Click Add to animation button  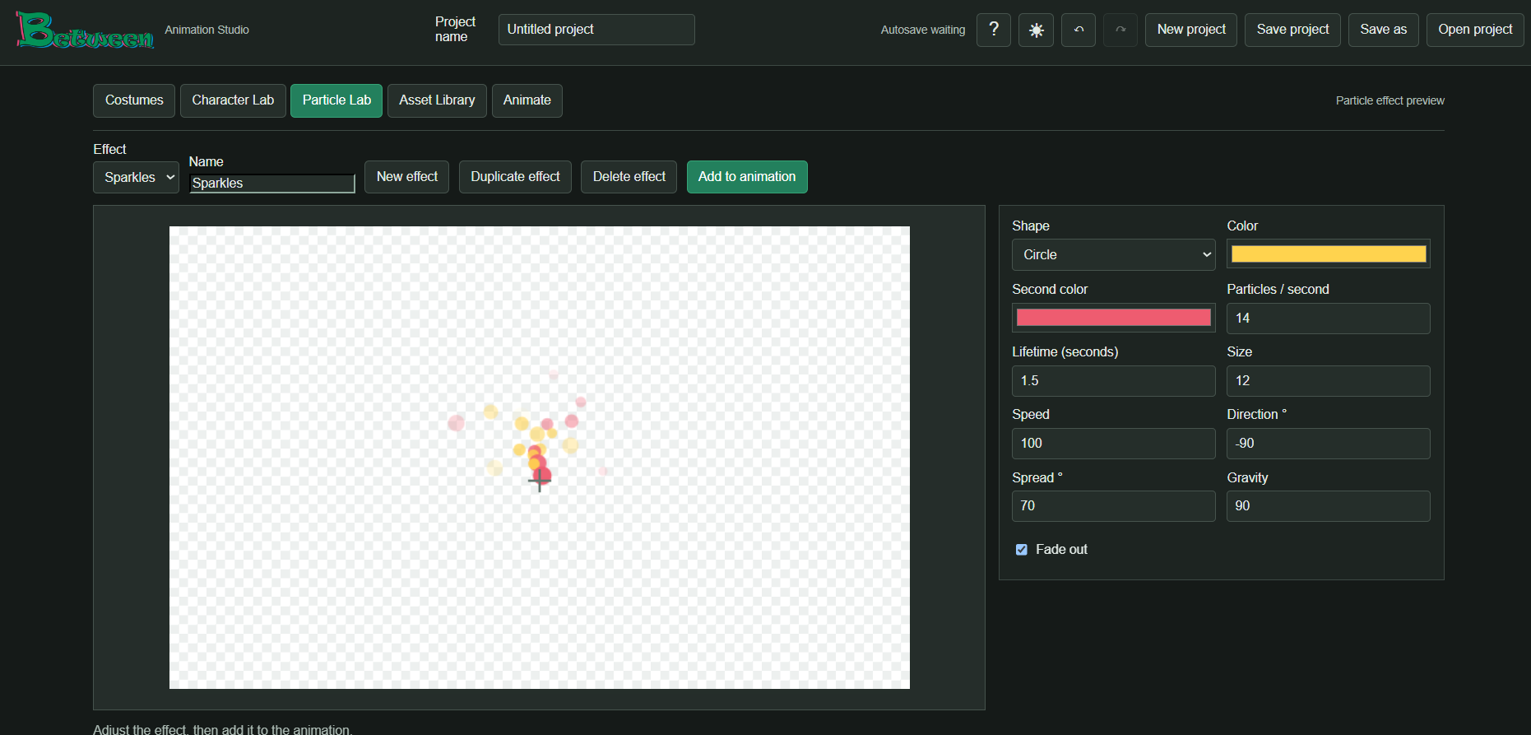(x=747, y=177)
